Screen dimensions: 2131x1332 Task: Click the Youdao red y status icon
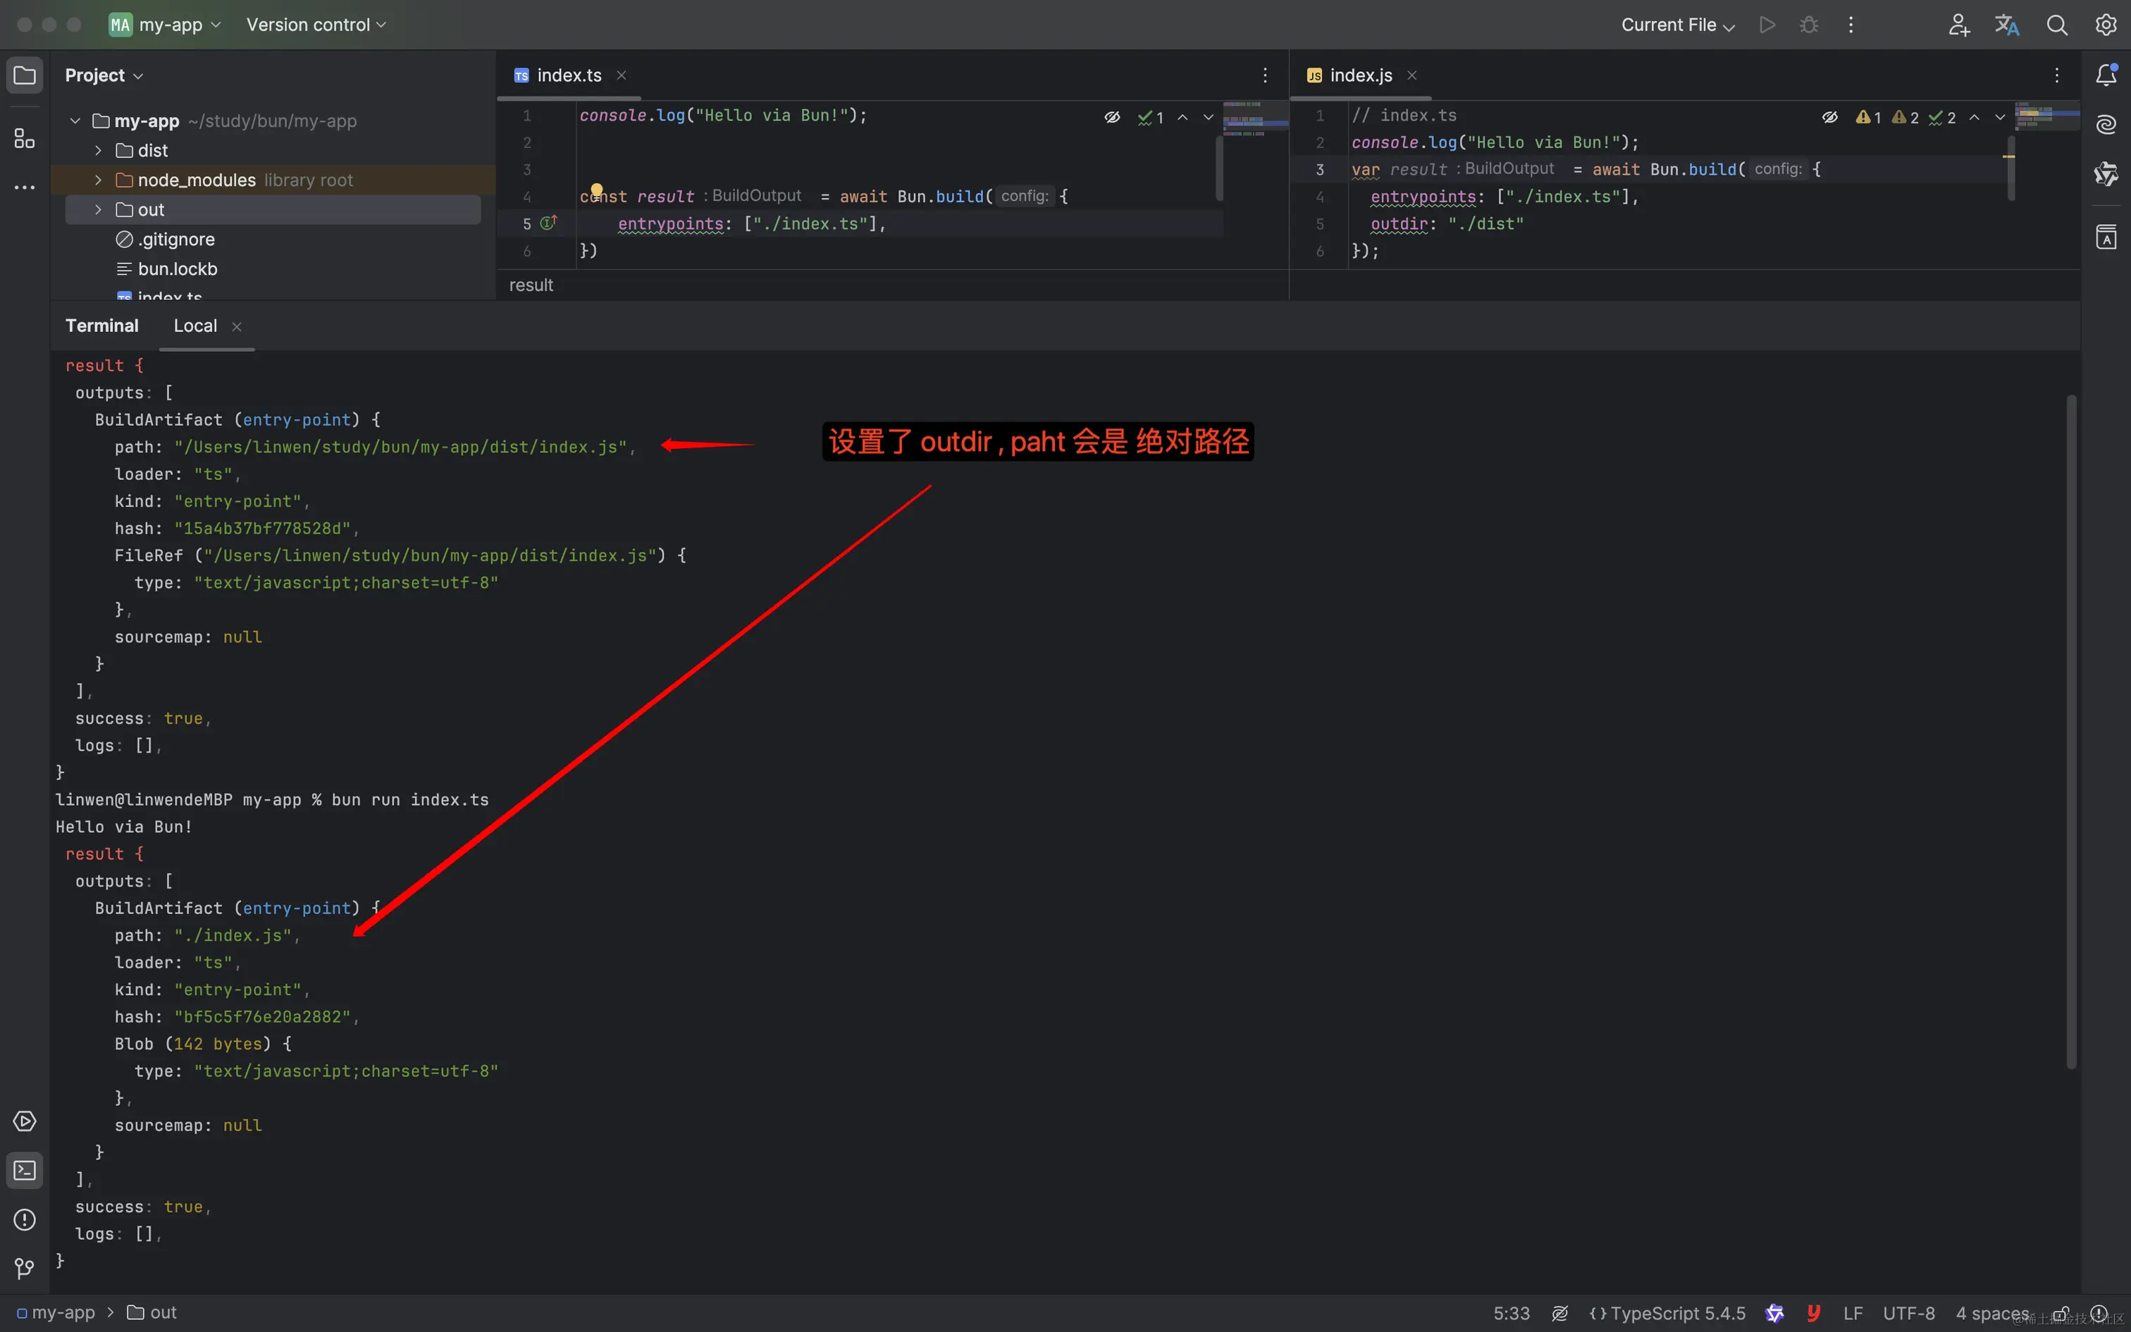(1814, 1312)
